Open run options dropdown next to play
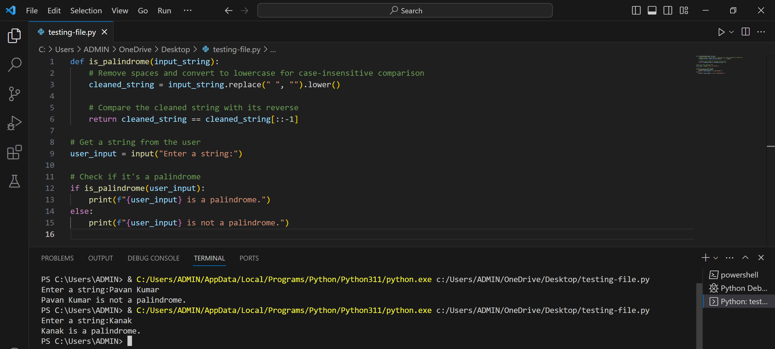This screenshot has height=349, width=775. tap(731, 32)
